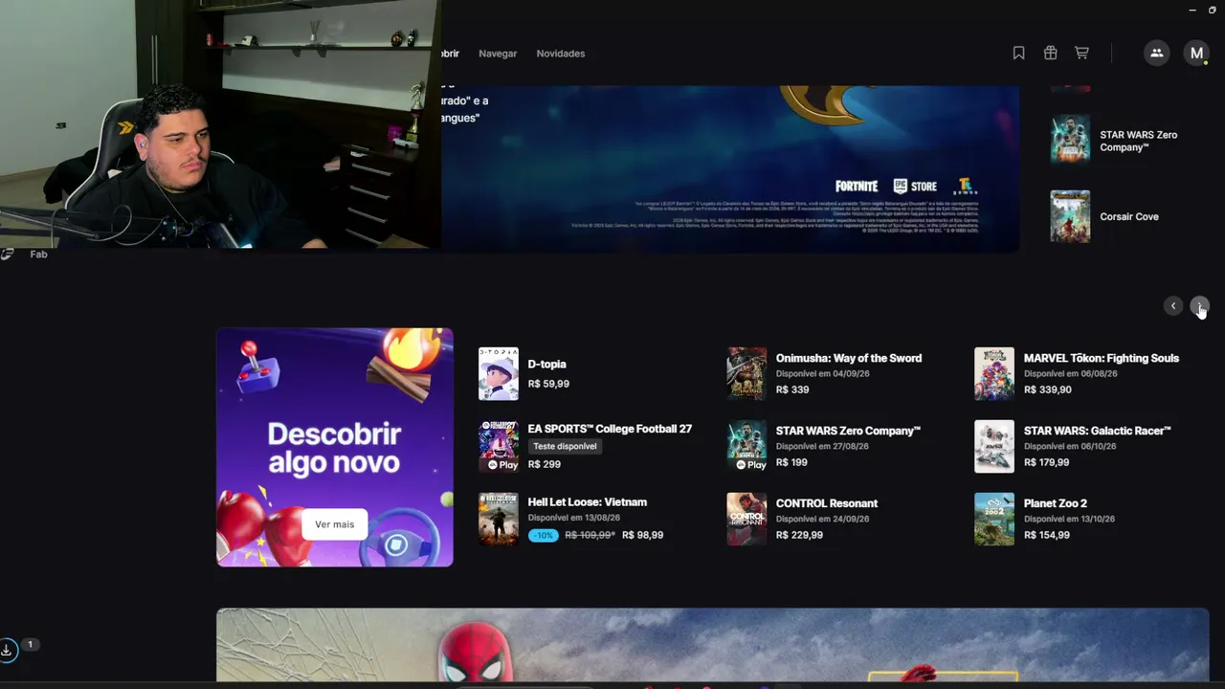Screen dimensions: 1225x689
Task: Open the wishlist bookmark icon
Action: [x=1018, y=54]
